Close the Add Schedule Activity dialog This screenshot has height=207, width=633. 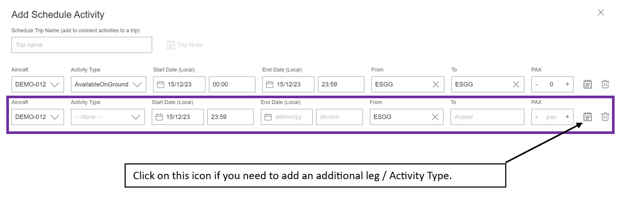[600, 13]
